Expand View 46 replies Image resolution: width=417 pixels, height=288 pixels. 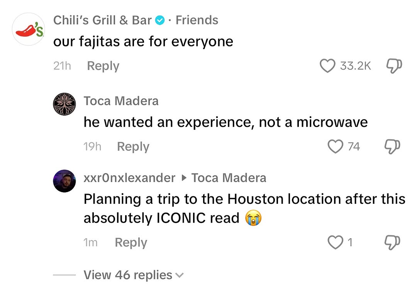tap(128, 275)
